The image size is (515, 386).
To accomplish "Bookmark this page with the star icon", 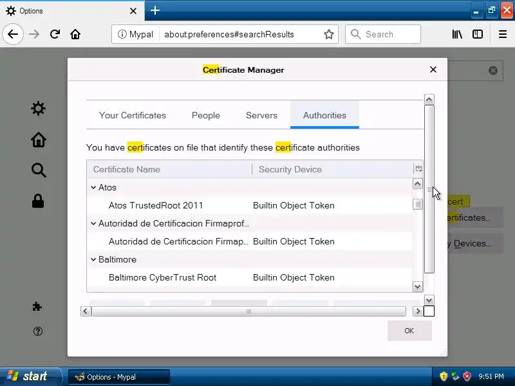I will point(329,34).
